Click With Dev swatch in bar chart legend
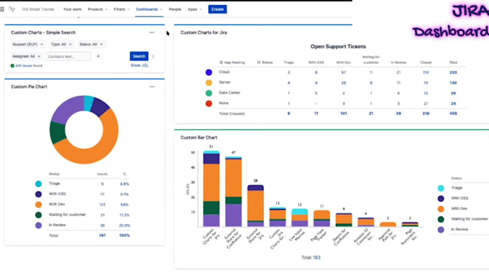 (441, 209)
